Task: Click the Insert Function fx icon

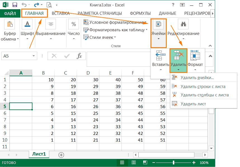Action: (79, 56)
